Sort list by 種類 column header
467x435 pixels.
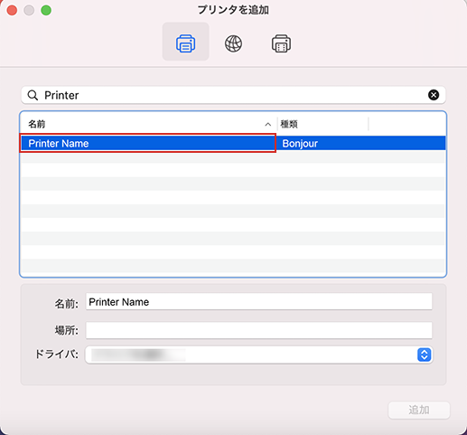click(322, 124)
